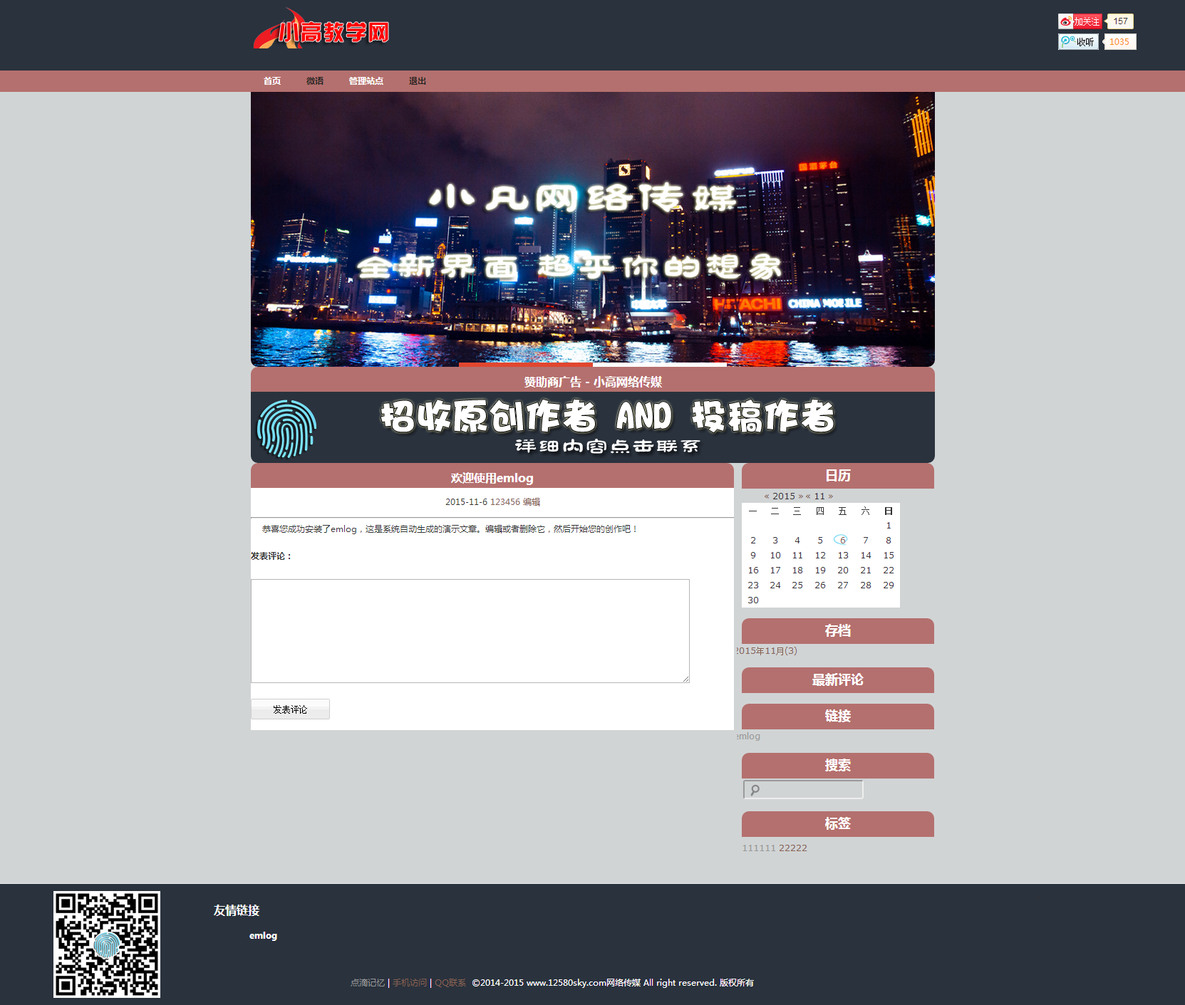Open the 首页 navigation menu item

271,81
